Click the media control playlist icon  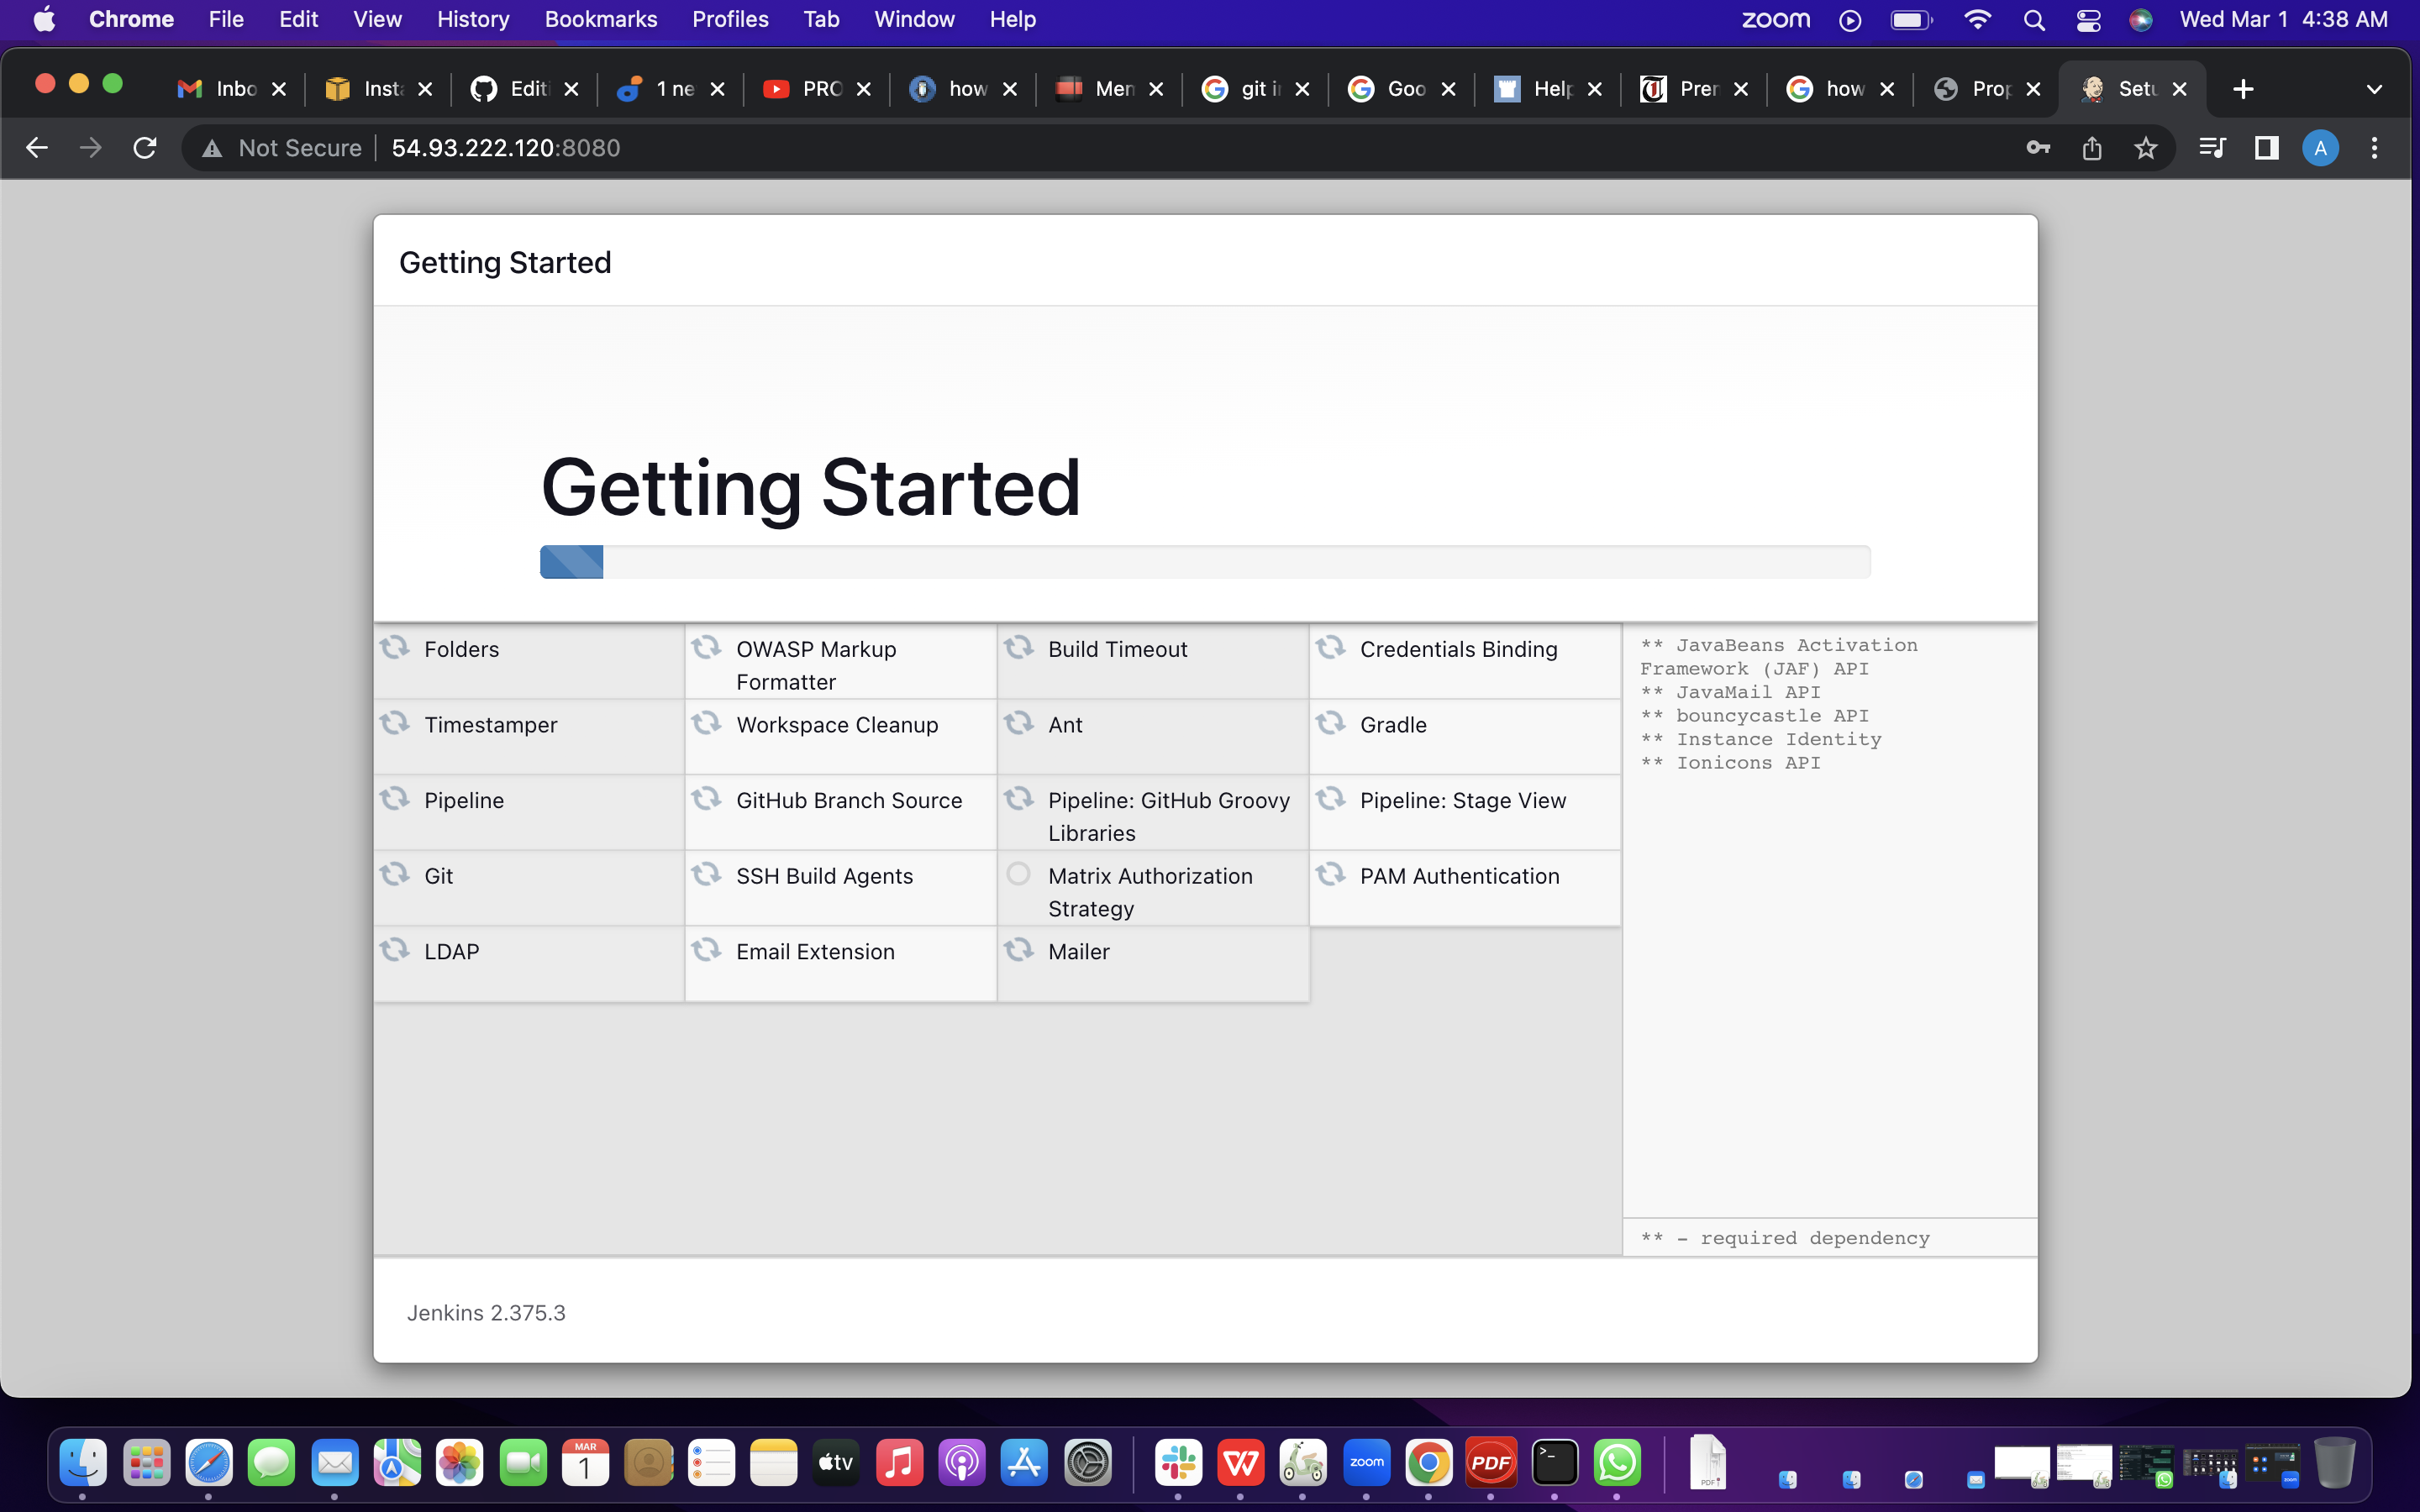click(2212, 148)
